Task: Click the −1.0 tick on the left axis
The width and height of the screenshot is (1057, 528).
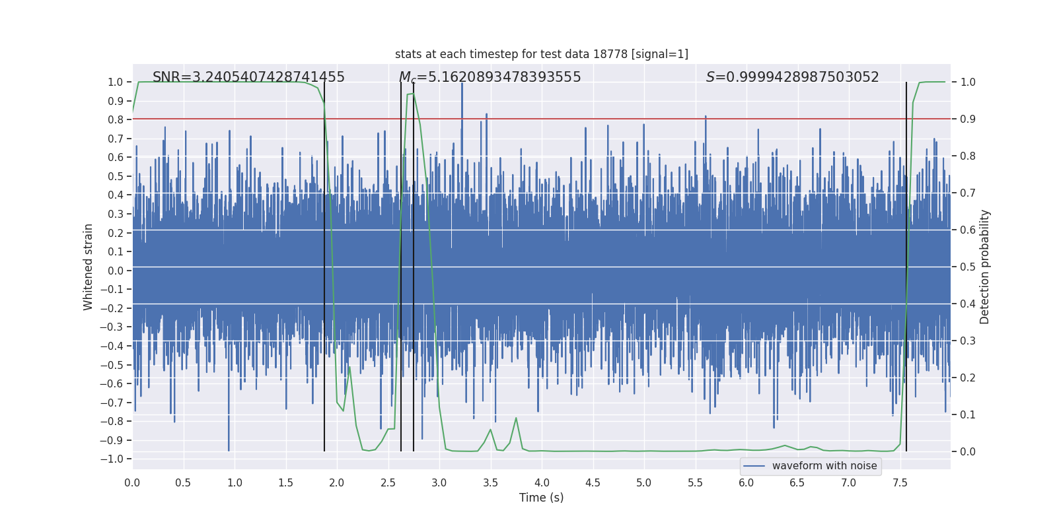Action: click(115, 459)
